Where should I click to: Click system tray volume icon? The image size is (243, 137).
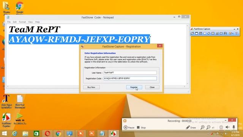click(x=226, y=134)
